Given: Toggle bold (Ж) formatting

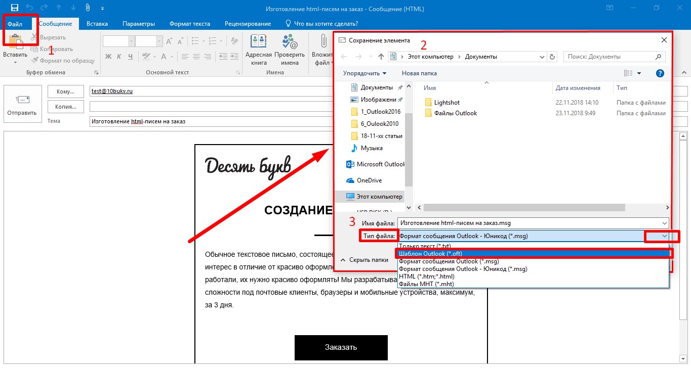Looking at the screenshot, I should tap(108, 56).
